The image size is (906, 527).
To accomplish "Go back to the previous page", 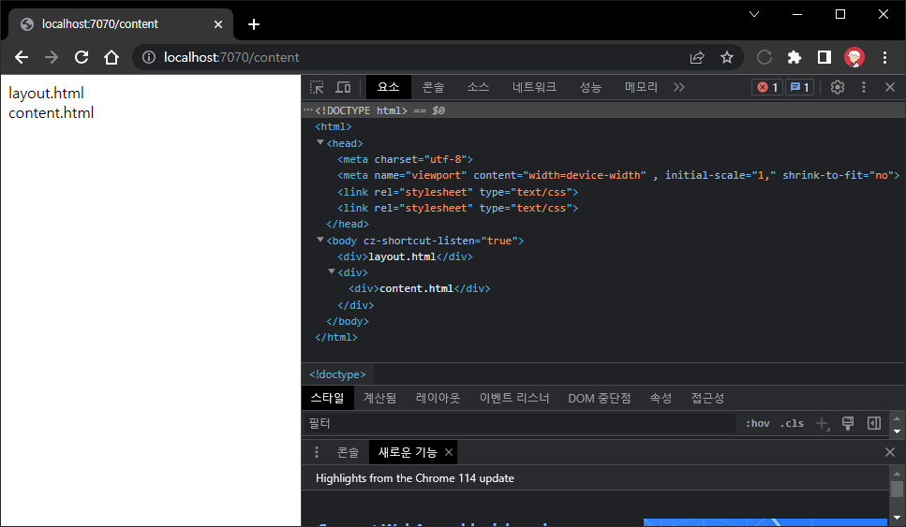I will [x=22, y=57].
